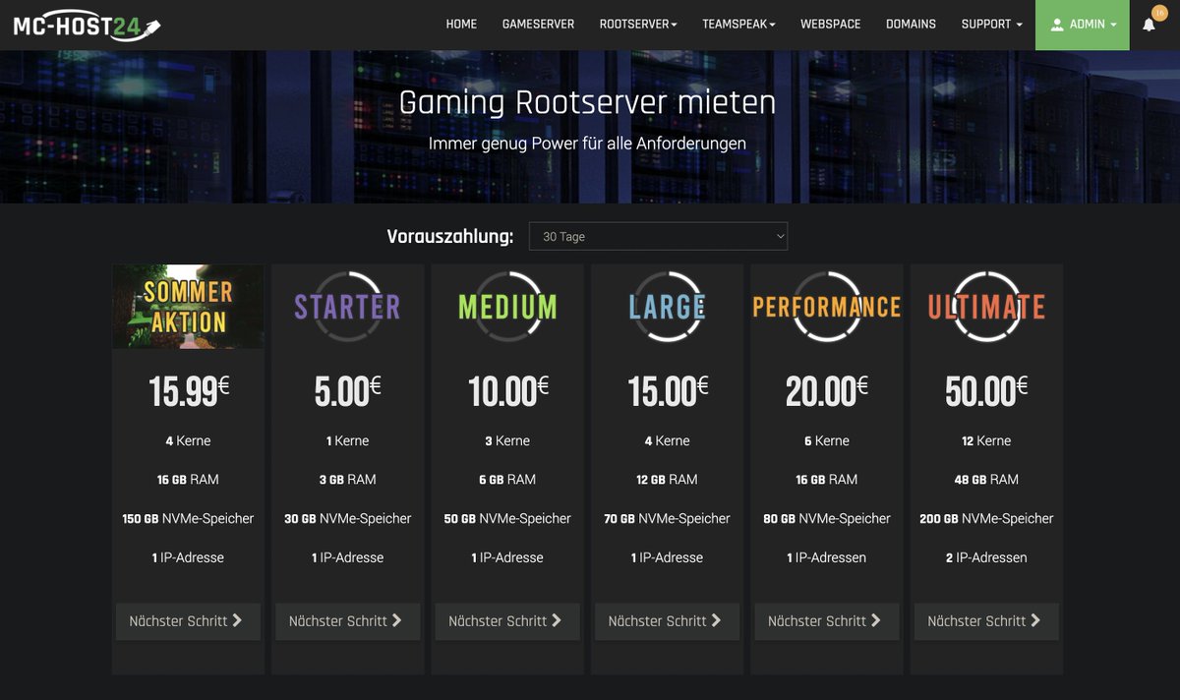Image resolution: width=1180 pixels, height=700 pixels.
Task: Click the 50.00€ price
Action: (x=986, y=391)
